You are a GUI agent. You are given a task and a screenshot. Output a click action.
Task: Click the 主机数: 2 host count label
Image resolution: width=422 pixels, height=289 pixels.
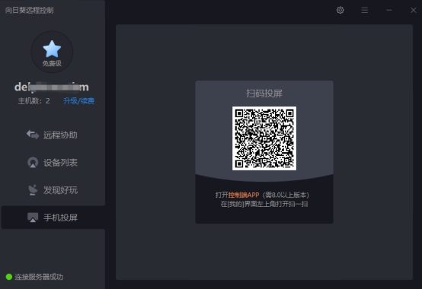pos(34,101)
